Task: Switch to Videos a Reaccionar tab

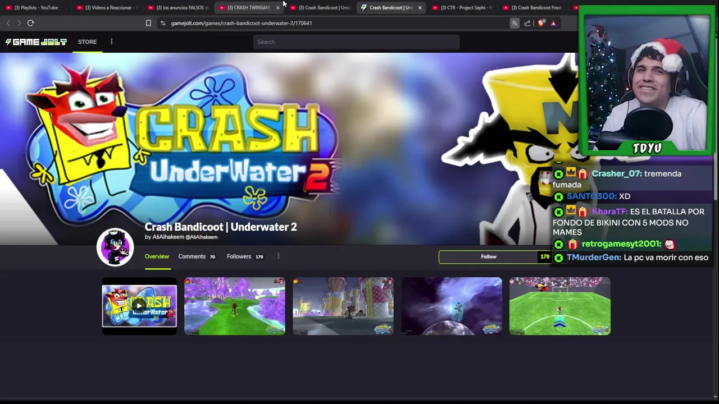Action: (x=107, y=8)
